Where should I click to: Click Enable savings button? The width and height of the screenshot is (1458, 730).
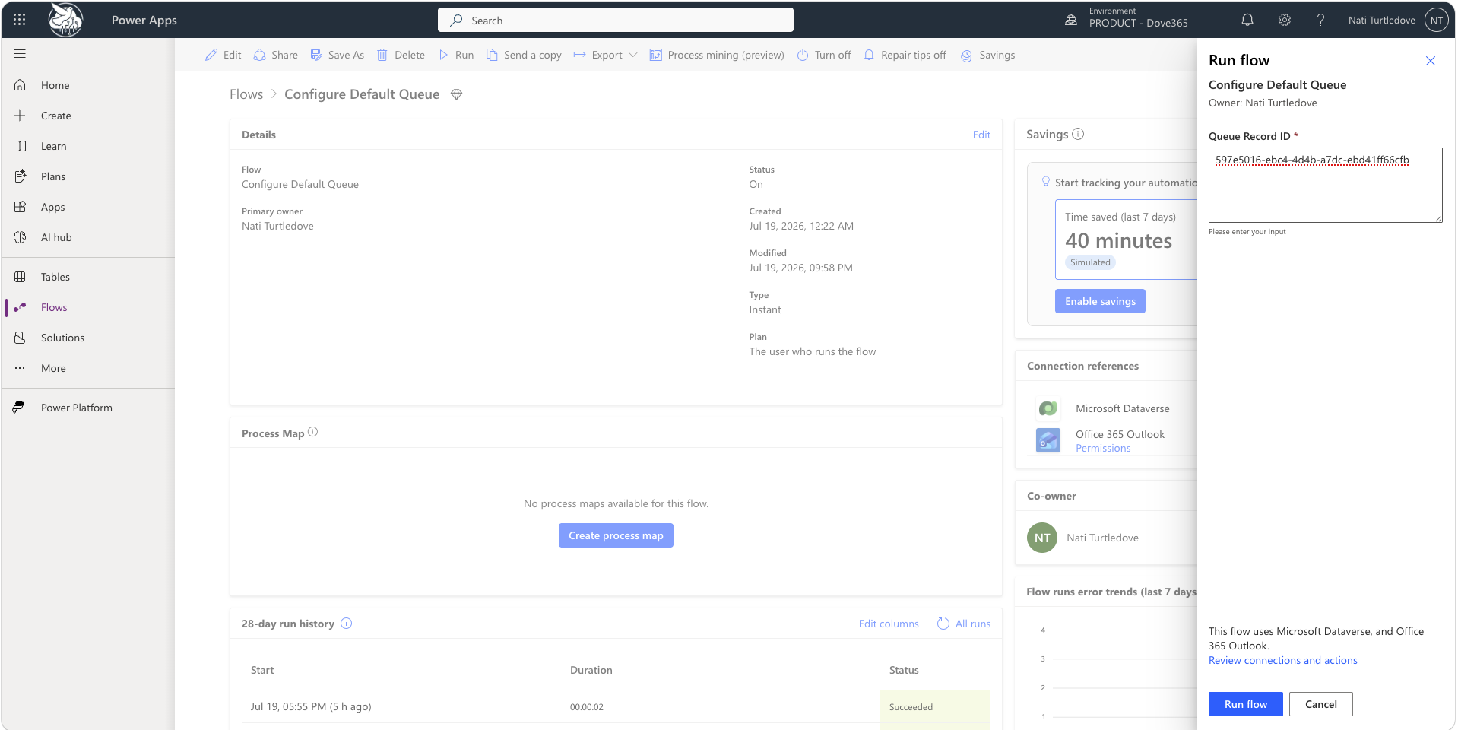(1100, 301)
